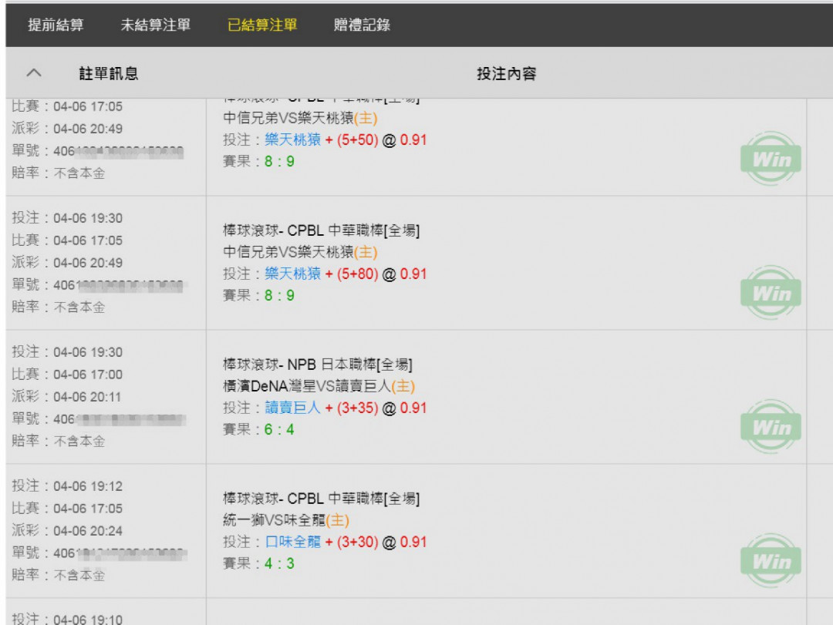Click Win badge for the 味全龍 bet
Image resolution: width=833 pixels, height=625 pixels.
click(771, 561)
